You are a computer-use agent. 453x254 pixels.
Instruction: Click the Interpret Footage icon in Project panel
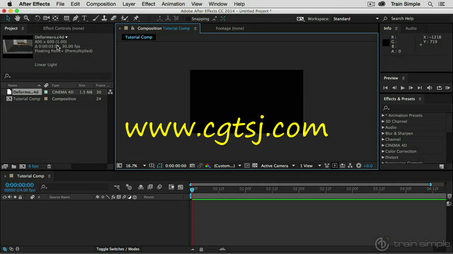[x=5, y=167]
